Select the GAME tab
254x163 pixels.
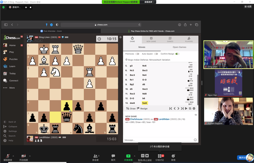(x=132, y=39)
